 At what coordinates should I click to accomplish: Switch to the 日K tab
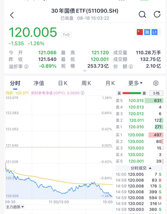[63, 83]
